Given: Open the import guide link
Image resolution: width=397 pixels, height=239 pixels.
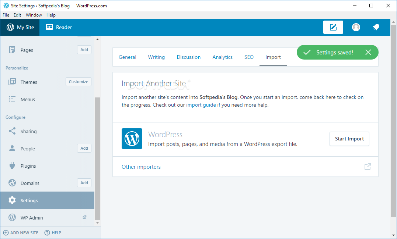Looking at the screenshot, I should [x=201, y=105].
